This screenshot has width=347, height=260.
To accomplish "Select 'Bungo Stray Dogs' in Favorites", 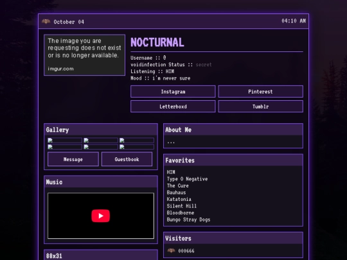I will [x=188, y=220].
